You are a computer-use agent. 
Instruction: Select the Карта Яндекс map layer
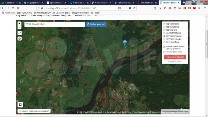pos(165,24)
